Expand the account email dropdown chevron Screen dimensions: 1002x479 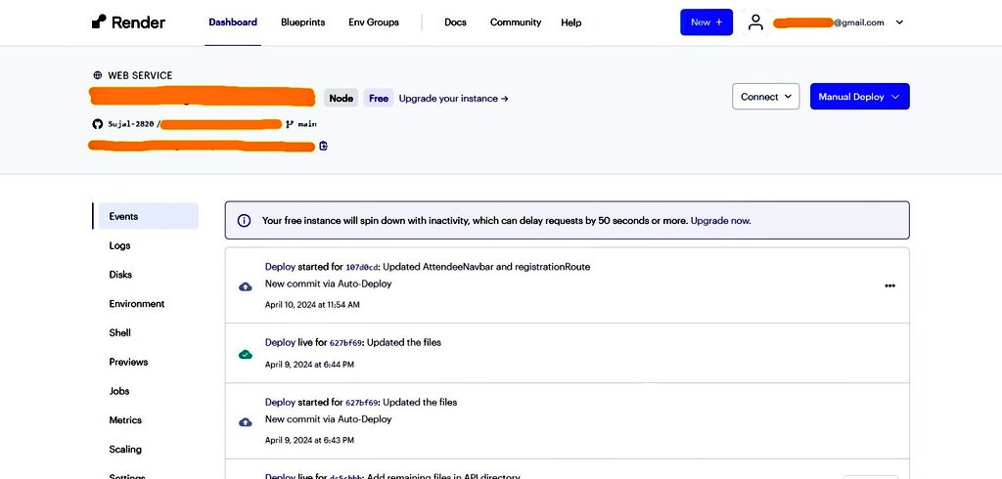[x=899, y=22]
